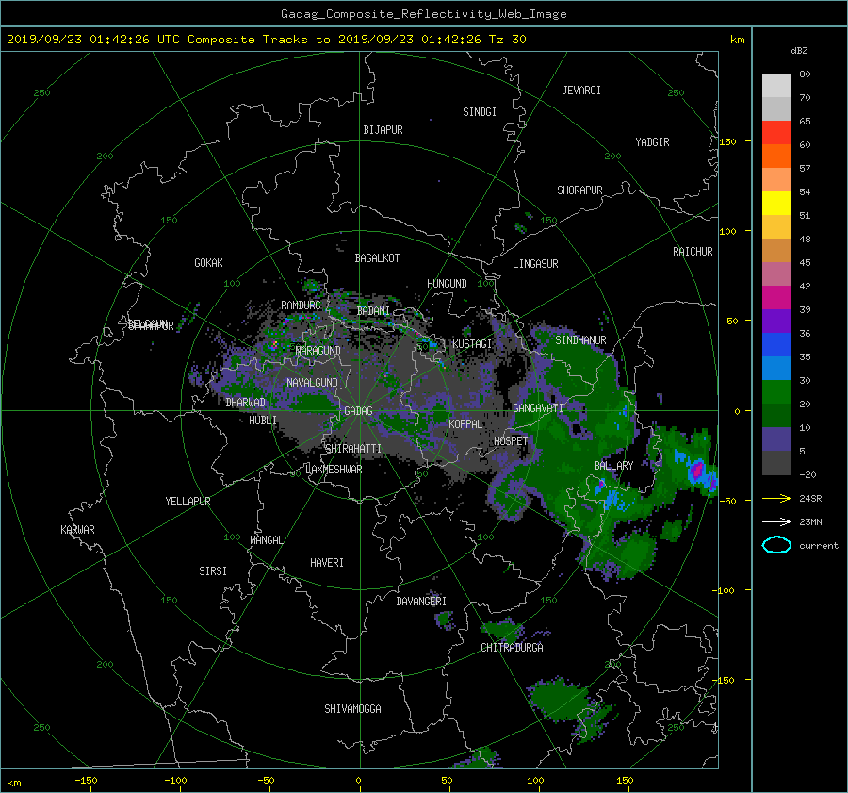This screenshot has width=848, height=793.
Task: Click the -100 bottom axis tick label
Action: [x=175, y=781]
